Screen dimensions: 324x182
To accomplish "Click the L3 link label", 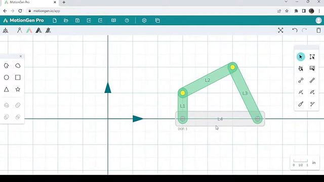I will click(245, 93).
